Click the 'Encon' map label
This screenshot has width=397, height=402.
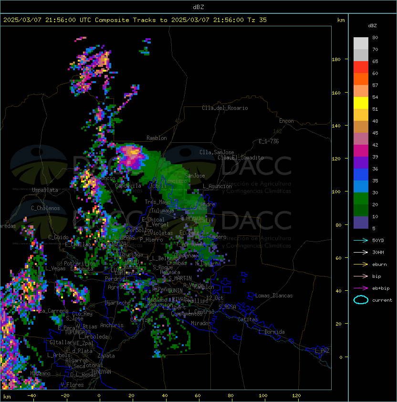[286, 121]
